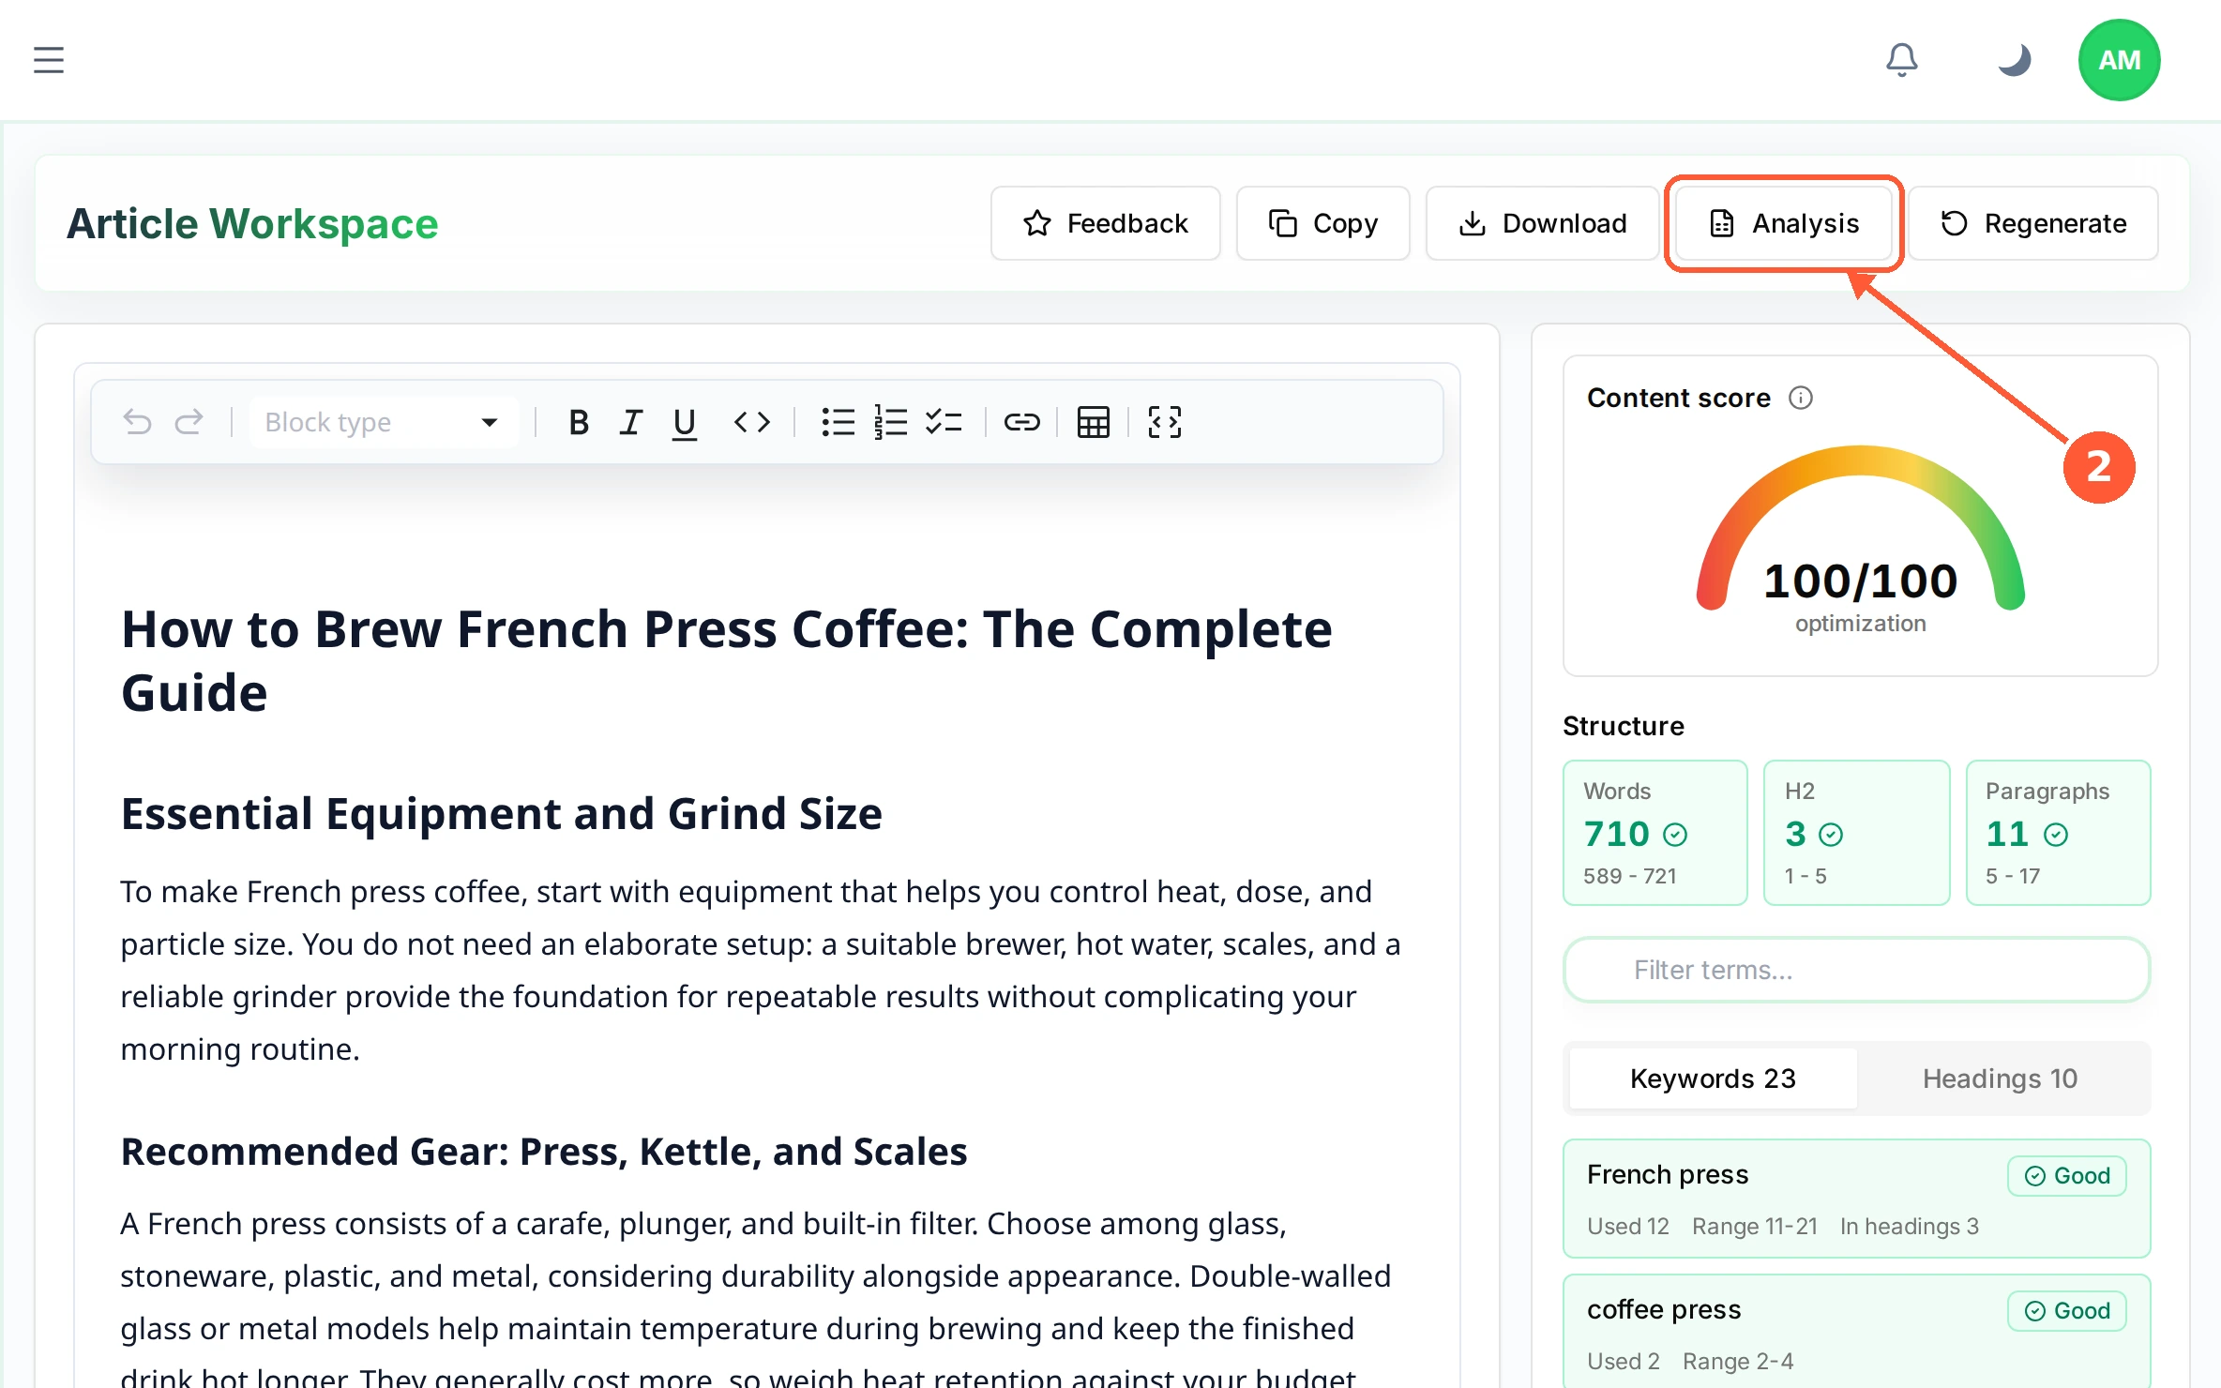The width and height of the screenshot is (2221, 1388).
Task: Click the Filter terms input field
Action: [x=1856, y=970]
